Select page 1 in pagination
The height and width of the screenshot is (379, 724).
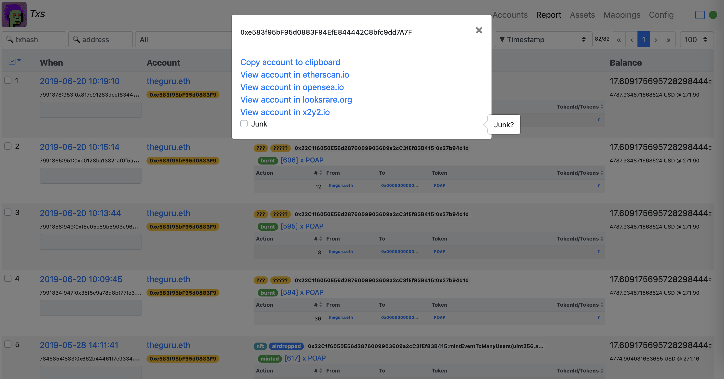[644, 40]
